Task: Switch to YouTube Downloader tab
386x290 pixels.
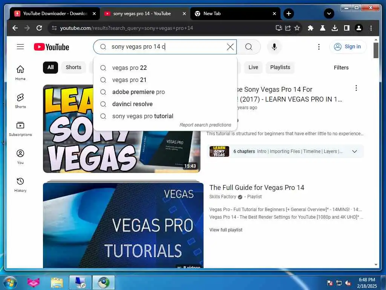Action: [55, 14]
